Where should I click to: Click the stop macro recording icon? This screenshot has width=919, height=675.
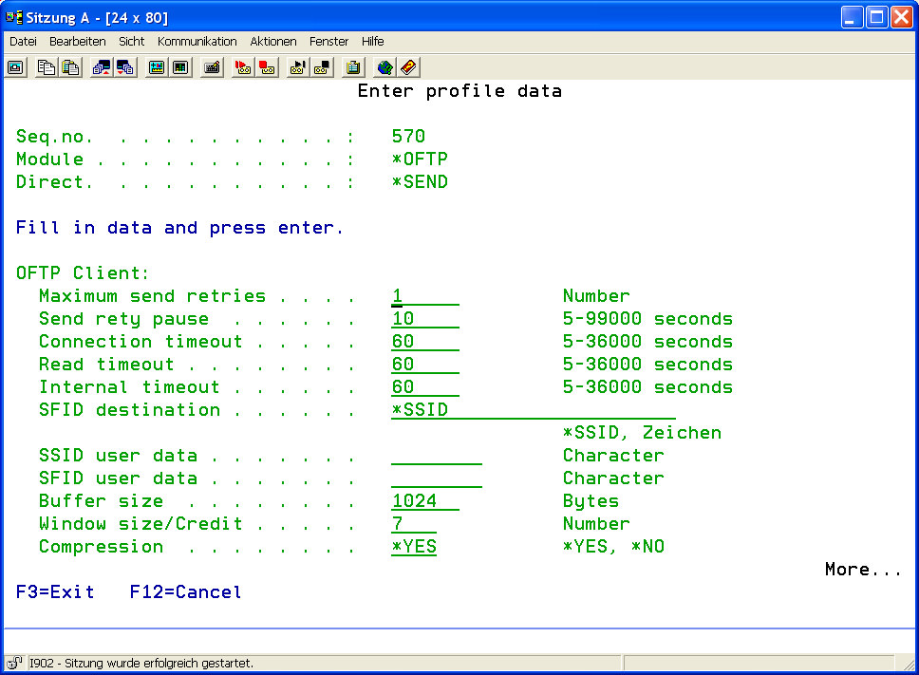click(x=267, y=67)
